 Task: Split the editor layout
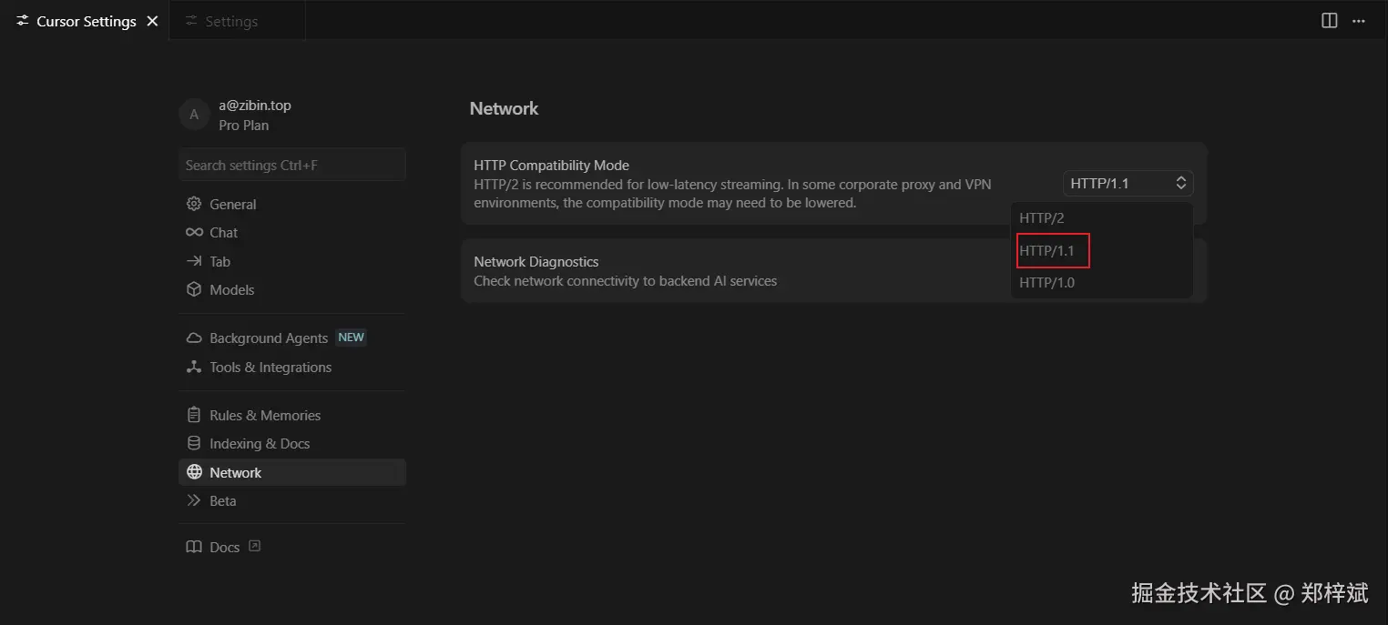pos(1330,21)
